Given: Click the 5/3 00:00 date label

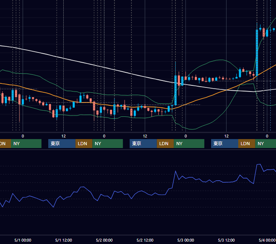Looking at the screenshot, I should [185, 240].
